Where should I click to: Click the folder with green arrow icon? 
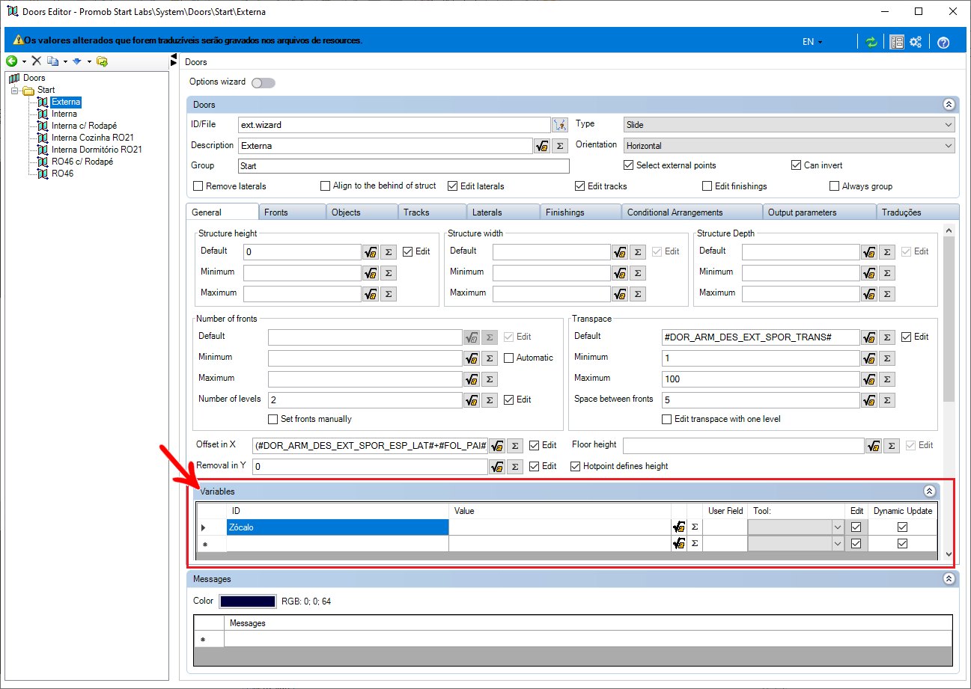pyautogui.click(x=102, y=61)
